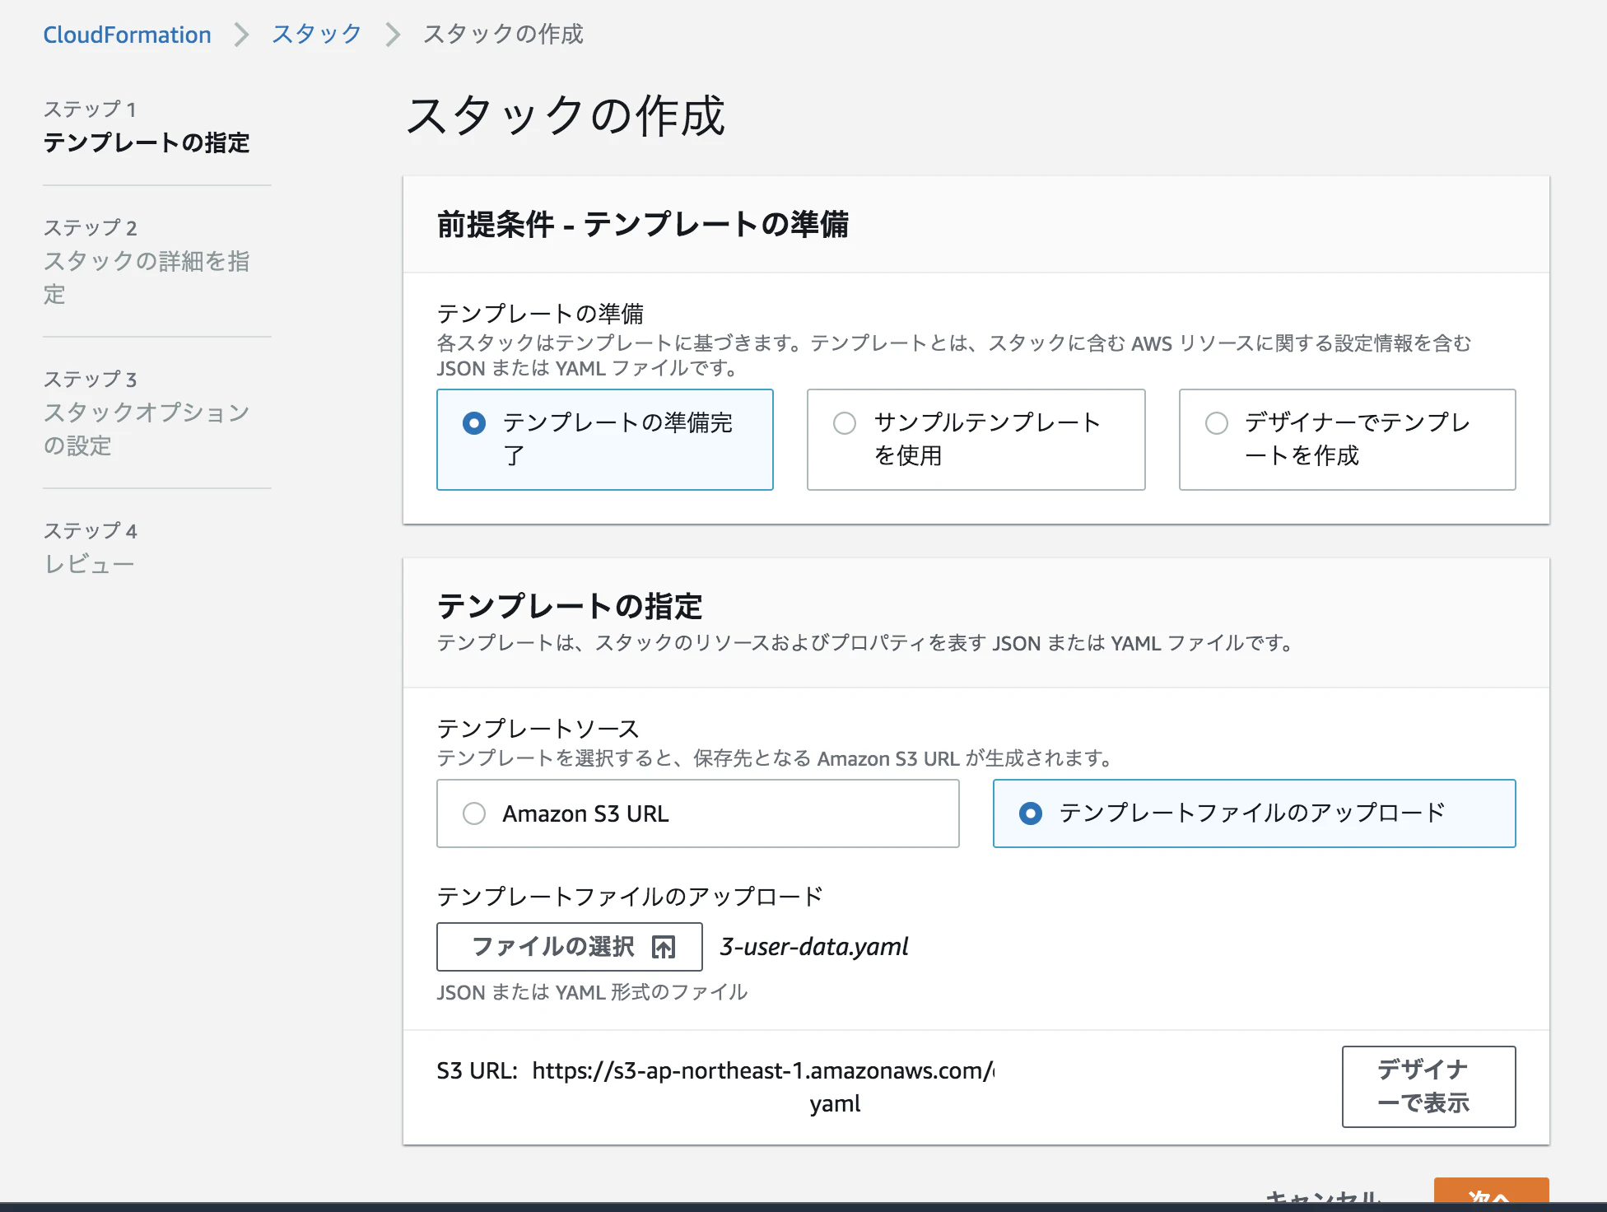Select the サンプルテンプレートを使用 radio option
This screenshot has width=1607, height=1212.
tap(976, 440)
